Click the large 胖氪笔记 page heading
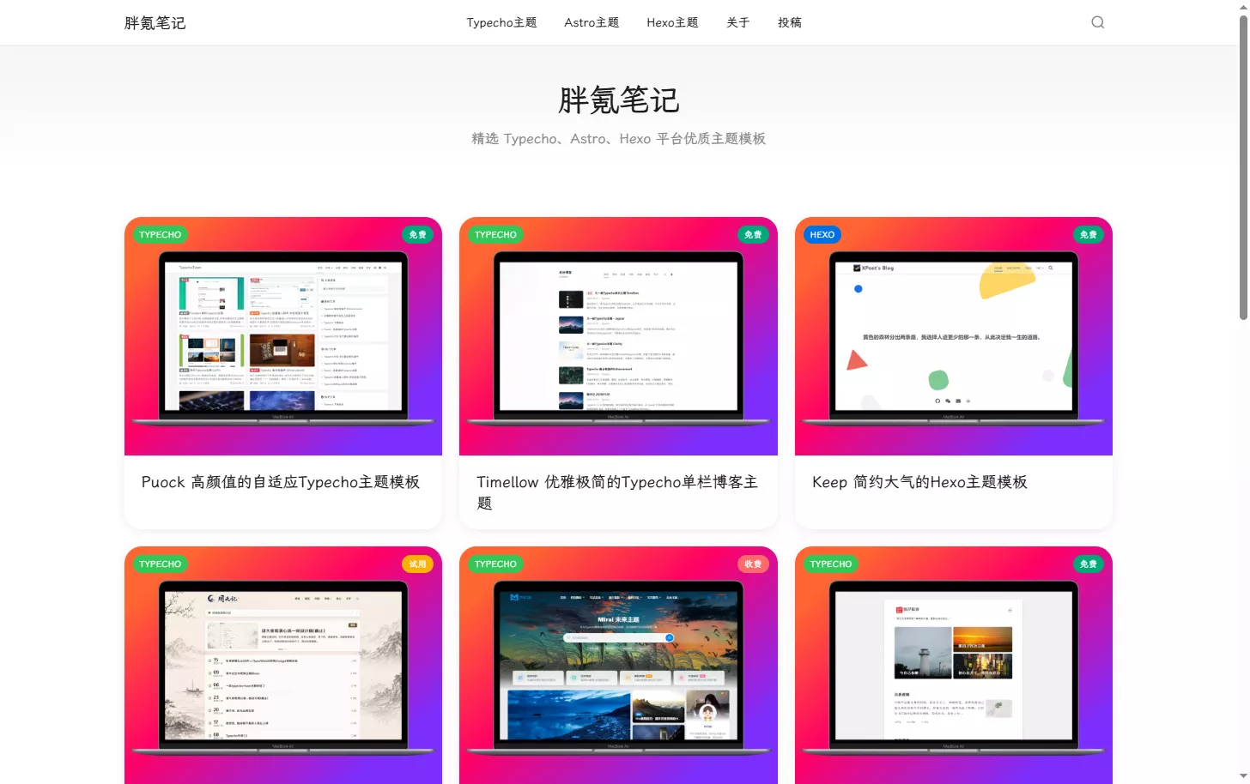The image size is (1250, 784). click(618, 100)
